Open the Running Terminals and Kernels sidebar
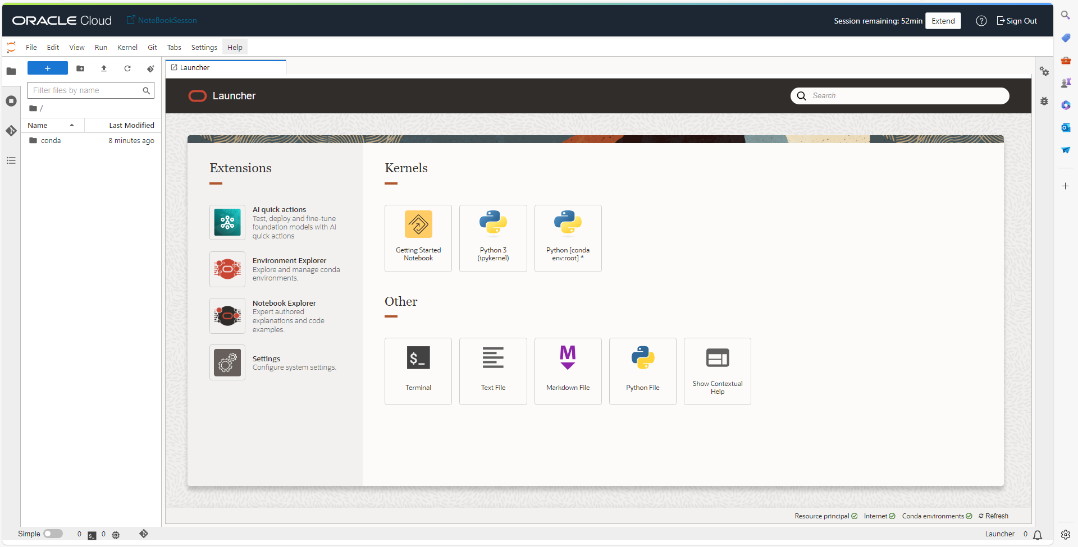The width and height of the screenshot is (1078, 547). [x=11, y=101]
